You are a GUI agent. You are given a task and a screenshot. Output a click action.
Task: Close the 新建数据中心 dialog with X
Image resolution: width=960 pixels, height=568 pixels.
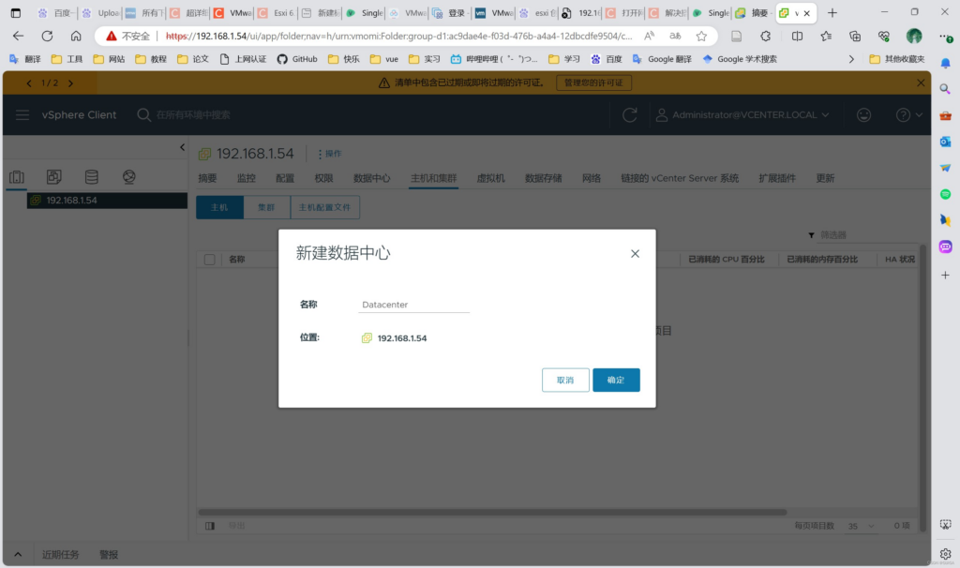point(635,253)
